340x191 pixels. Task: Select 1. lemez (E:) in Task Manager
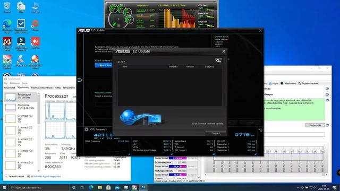20,130
